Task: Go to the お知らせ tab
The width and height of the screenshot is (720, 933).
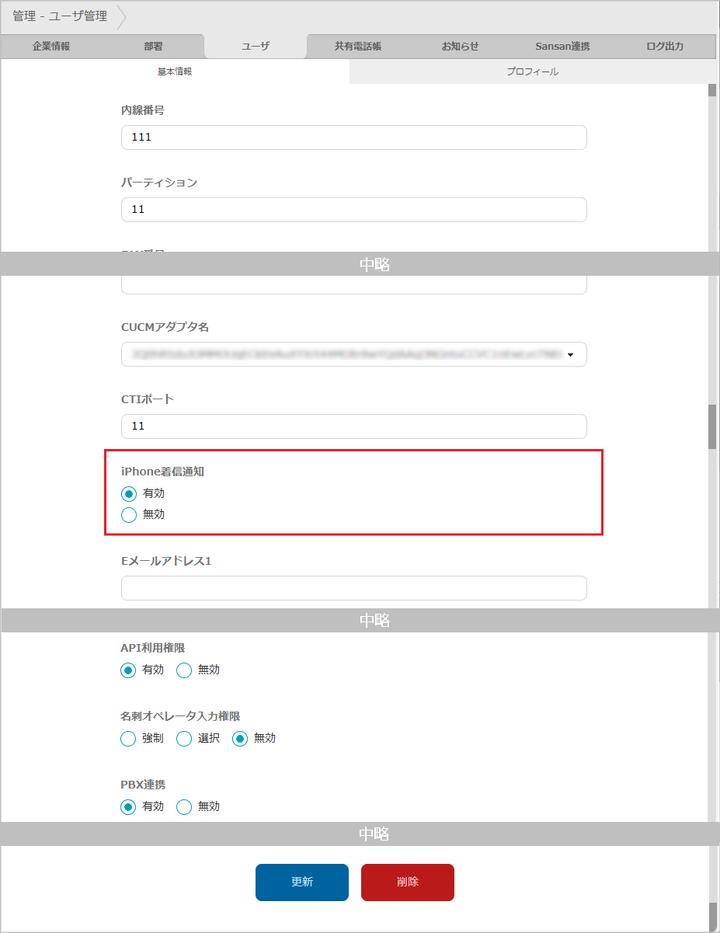Action: 460,47
